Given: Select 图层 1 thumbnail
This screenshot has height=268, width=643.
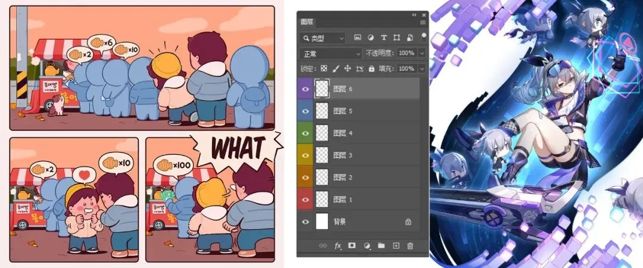Looking at the screenshot, I should [x=322, y=200].
